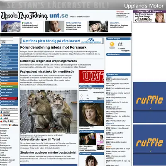Open green Kultur/Nöje menu item
Viewport: 166px width, 166px height.
click(9, 87)
